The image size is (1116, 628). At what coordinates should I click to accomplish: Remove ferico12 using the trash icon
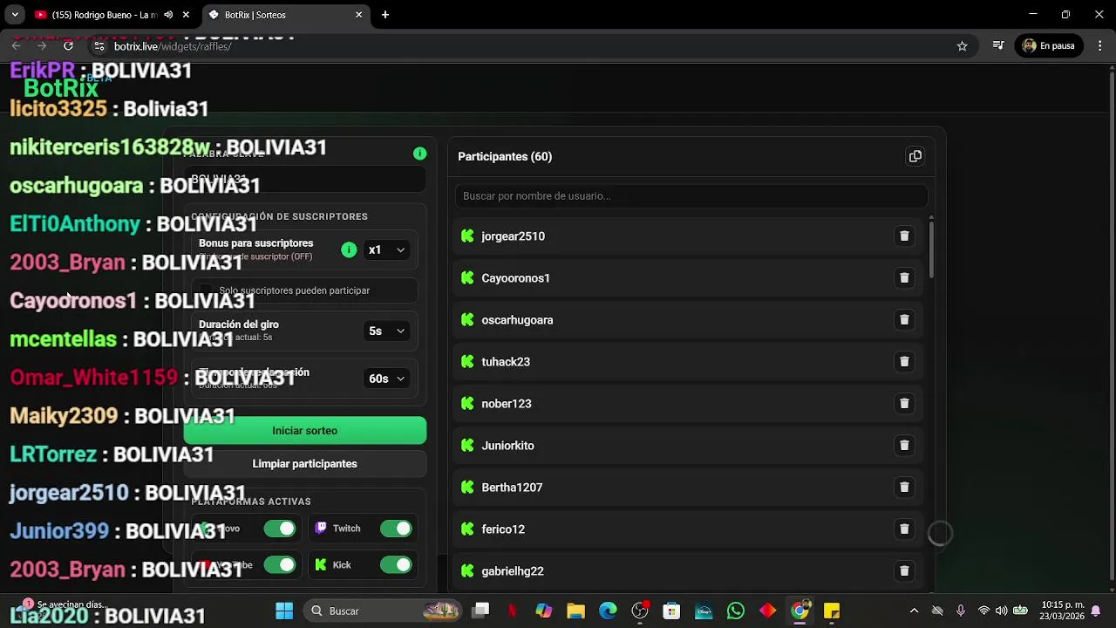[x=904, y=529]
